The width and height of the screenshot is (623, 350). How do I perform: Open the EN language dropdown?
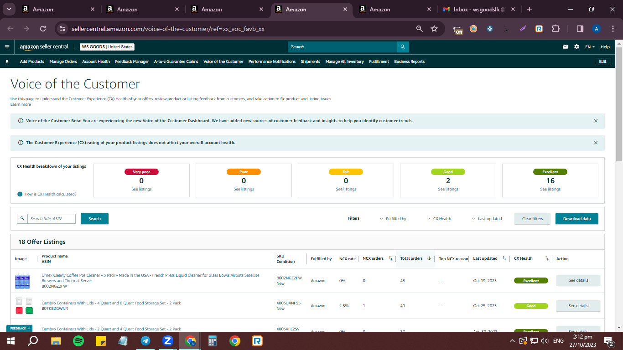pos(590,47)
